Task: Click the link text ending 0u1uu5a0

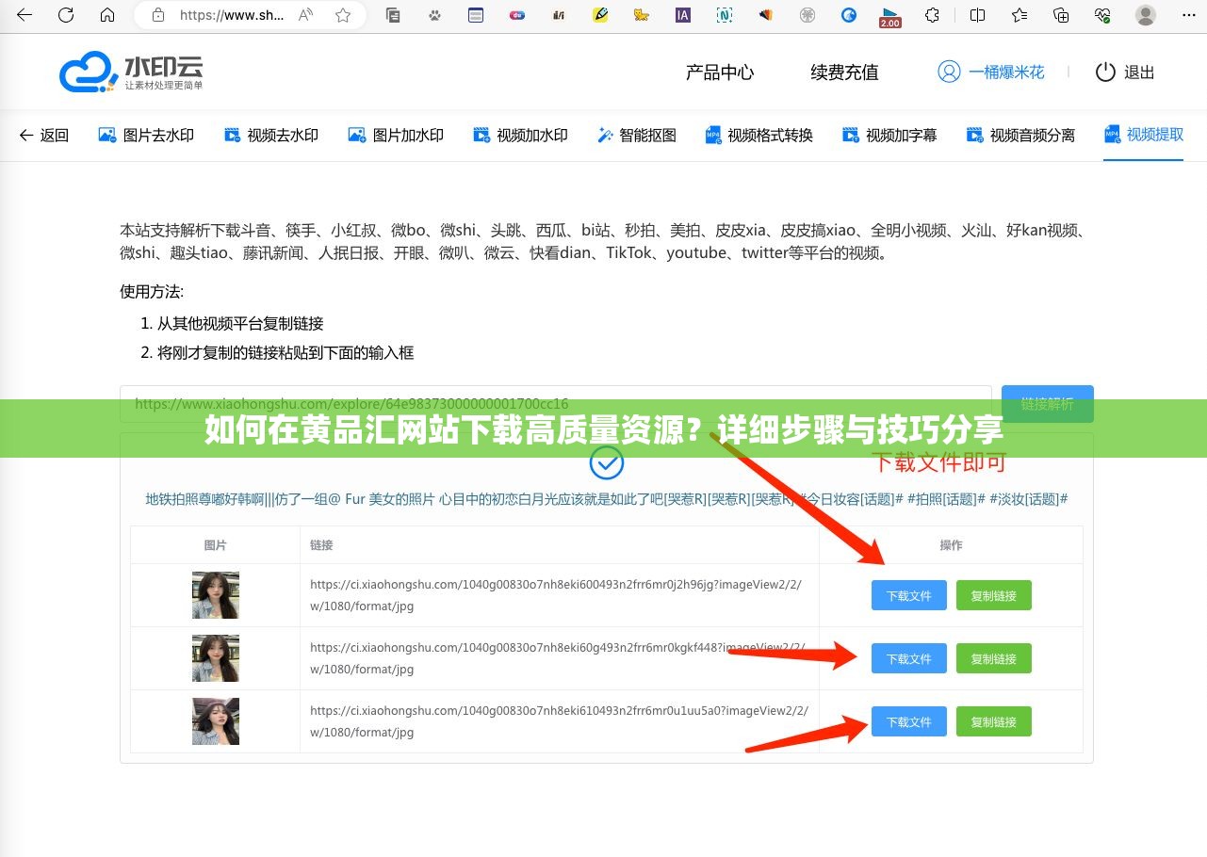Action: click(x=559, y=721)
